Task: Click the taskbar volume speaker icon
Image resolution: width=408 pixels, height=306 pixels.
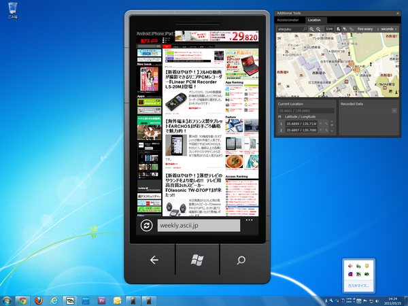Action: pyautogui.click(x=377, y=301)
